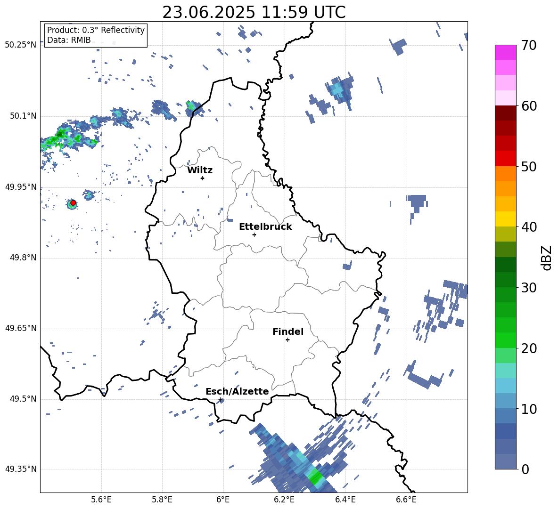Click the yellow colorbar segment above 40
The height and width of the screenshot is (509, 558).
[x=505, y=219]
